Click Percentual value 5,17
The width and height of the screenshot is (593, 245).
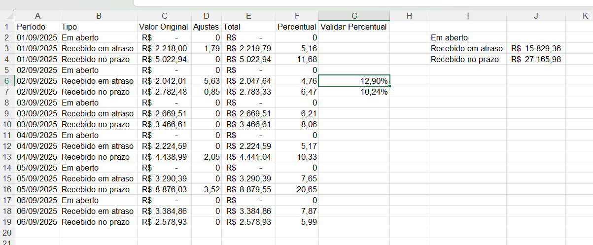coord(297,146)
